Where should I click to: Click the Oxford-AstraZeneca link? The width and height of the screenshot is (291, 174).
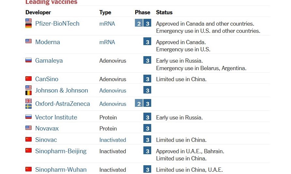tap(63, 104)
